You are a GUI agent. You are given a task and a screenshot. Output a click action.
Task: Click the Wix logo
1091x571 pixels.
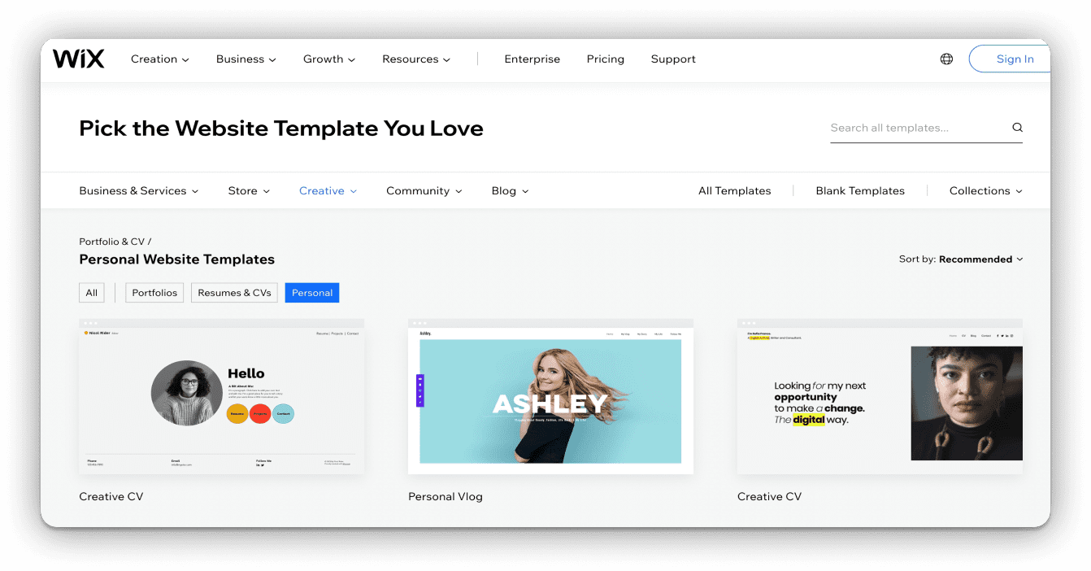(x=78, y=58)
